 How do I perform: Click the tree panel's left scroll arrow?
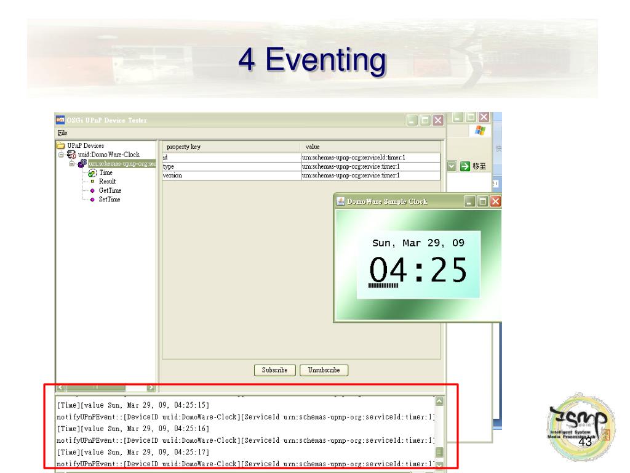(x=61, y=387)
